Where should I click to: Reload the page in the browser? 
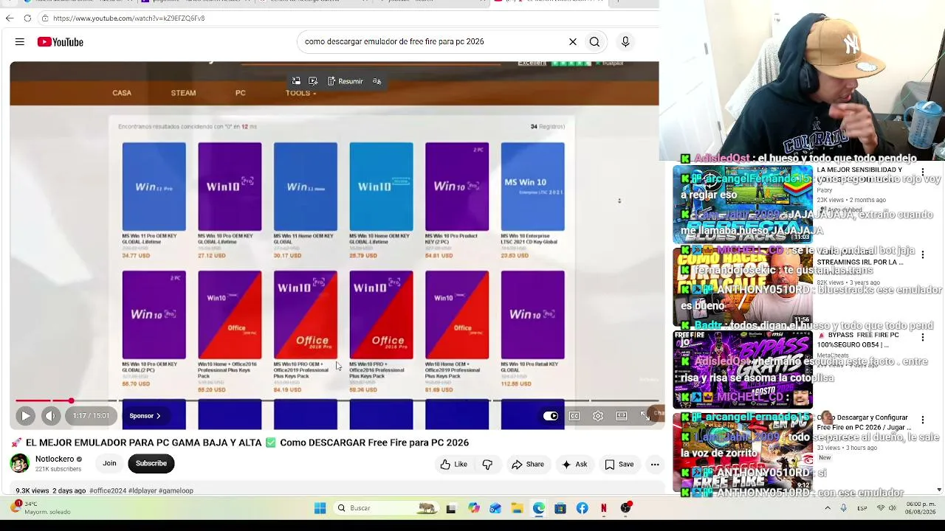tap(27, 18)
